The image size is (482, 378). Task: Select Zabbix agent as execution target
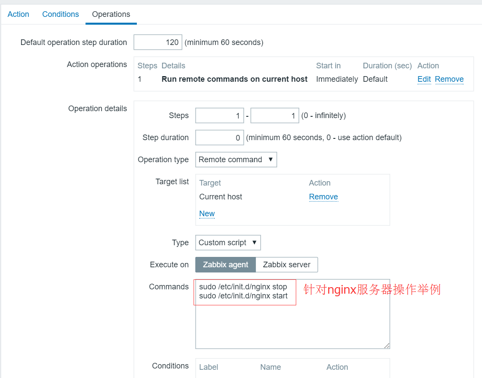coord(225,264)
